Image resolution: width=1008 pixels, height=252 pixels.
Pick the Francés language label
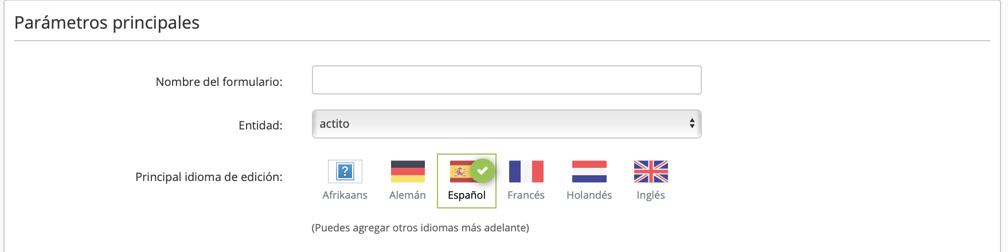[526, 195]
